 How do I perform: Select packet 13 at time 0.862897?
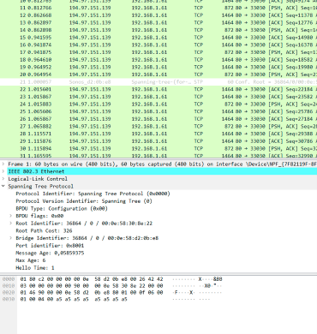point(158,22)
